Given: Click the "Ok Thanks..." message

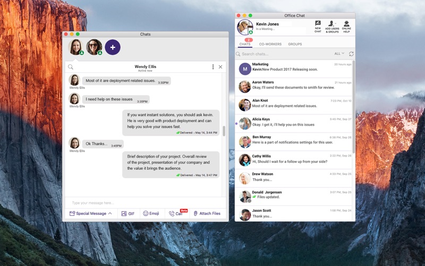Looking at the screenshot, I should (103, 144).
